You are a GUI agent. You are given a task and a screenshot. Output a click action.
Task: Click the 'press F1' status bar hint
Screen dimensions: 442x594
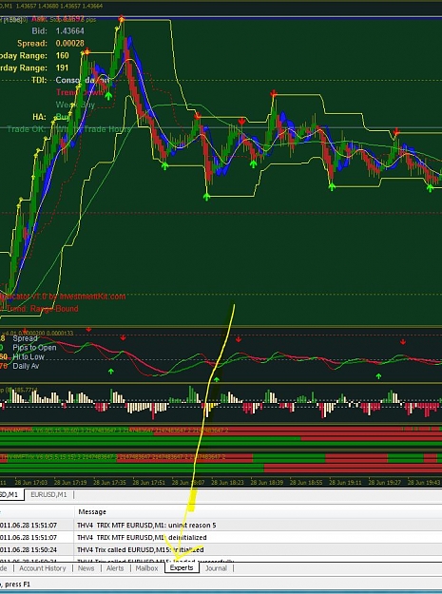tap(17, 584)
